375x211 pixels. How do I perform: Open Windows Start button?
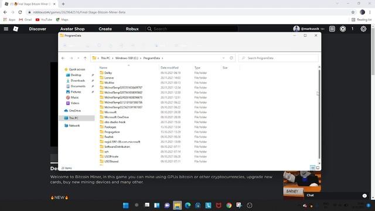point(126,205)
